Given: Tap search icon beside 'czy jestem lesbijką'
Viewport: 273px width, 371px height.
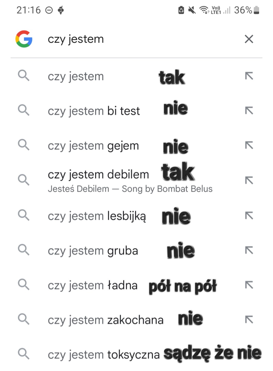Looking at the screenshot, I should click(24, 215).
